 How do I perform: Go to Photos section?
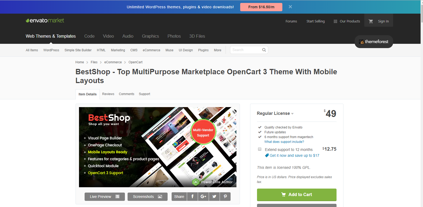(174, 36)
